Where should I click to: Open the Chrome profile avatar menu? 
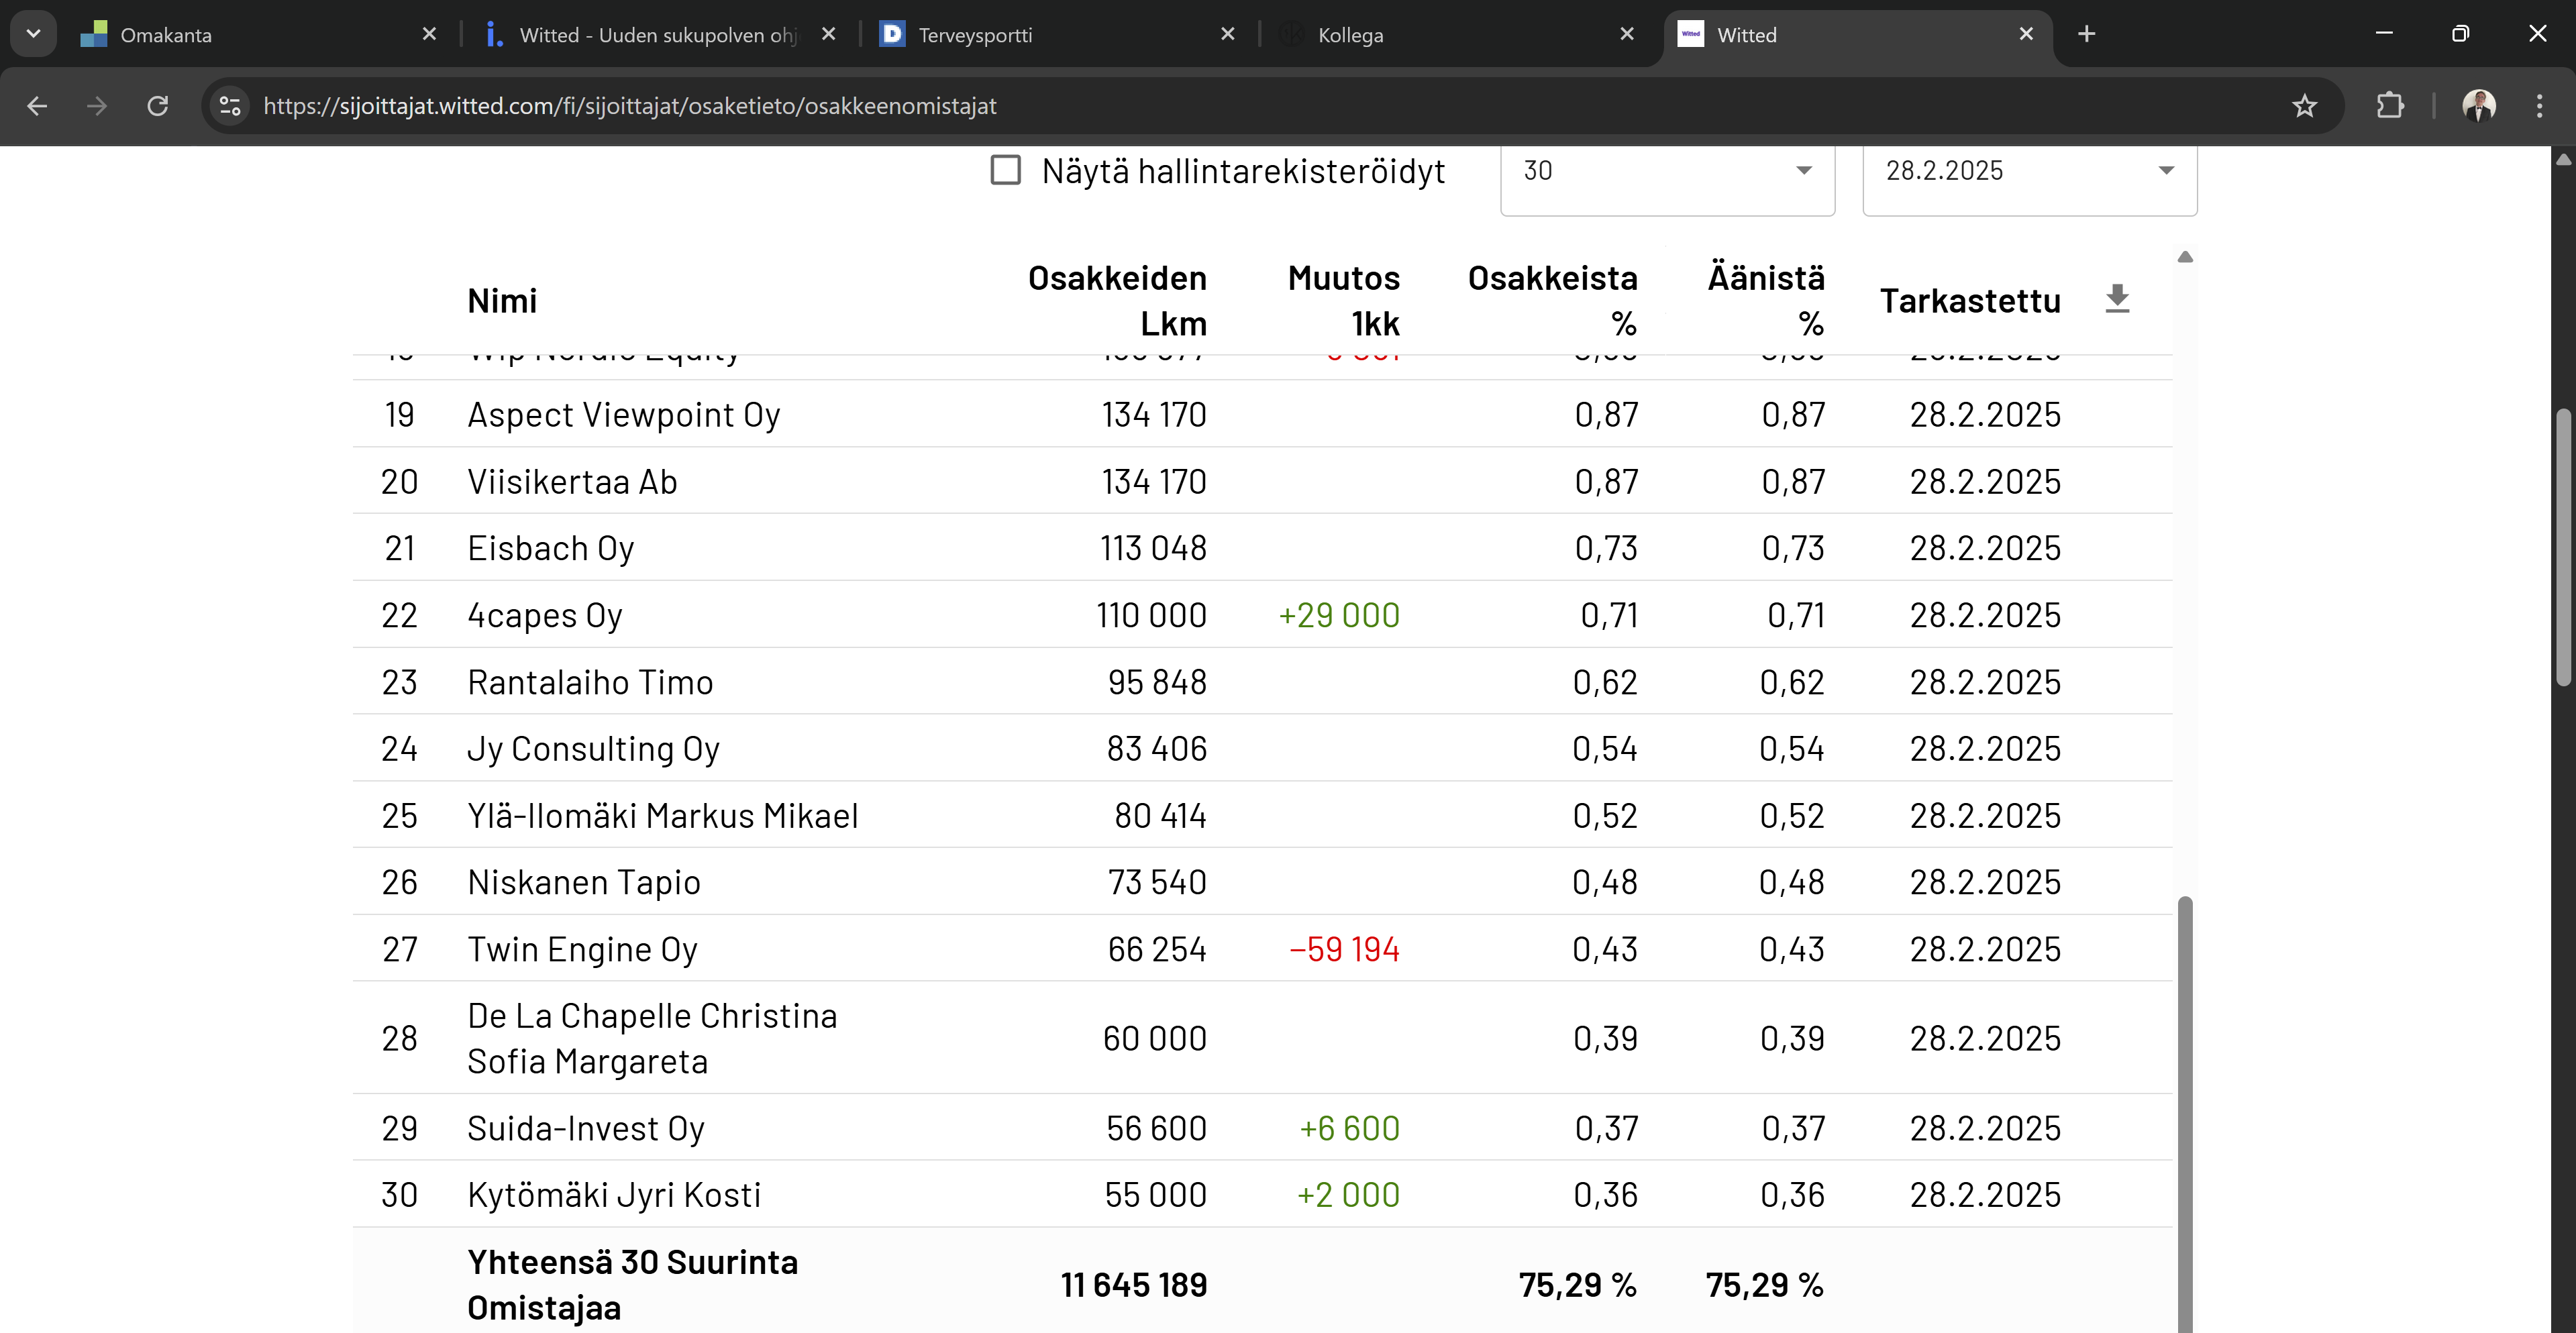[2478, 106]
